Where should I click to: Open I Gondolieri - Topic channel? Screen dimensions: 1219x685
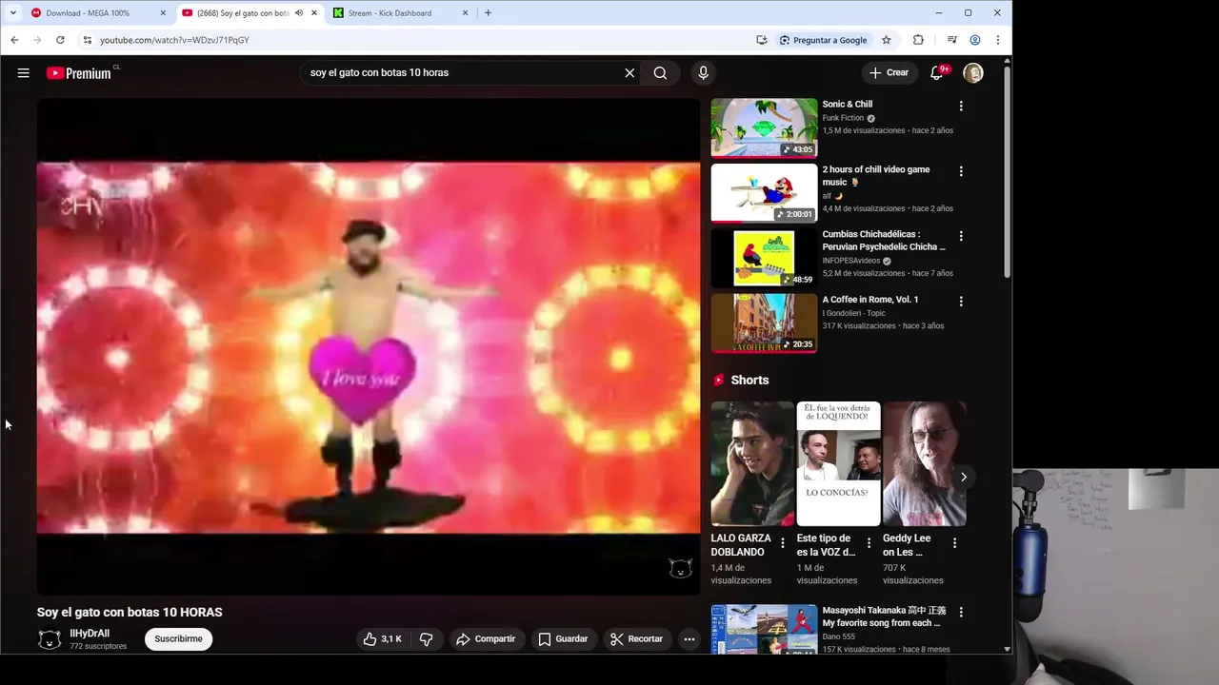(x=854, y=313)
